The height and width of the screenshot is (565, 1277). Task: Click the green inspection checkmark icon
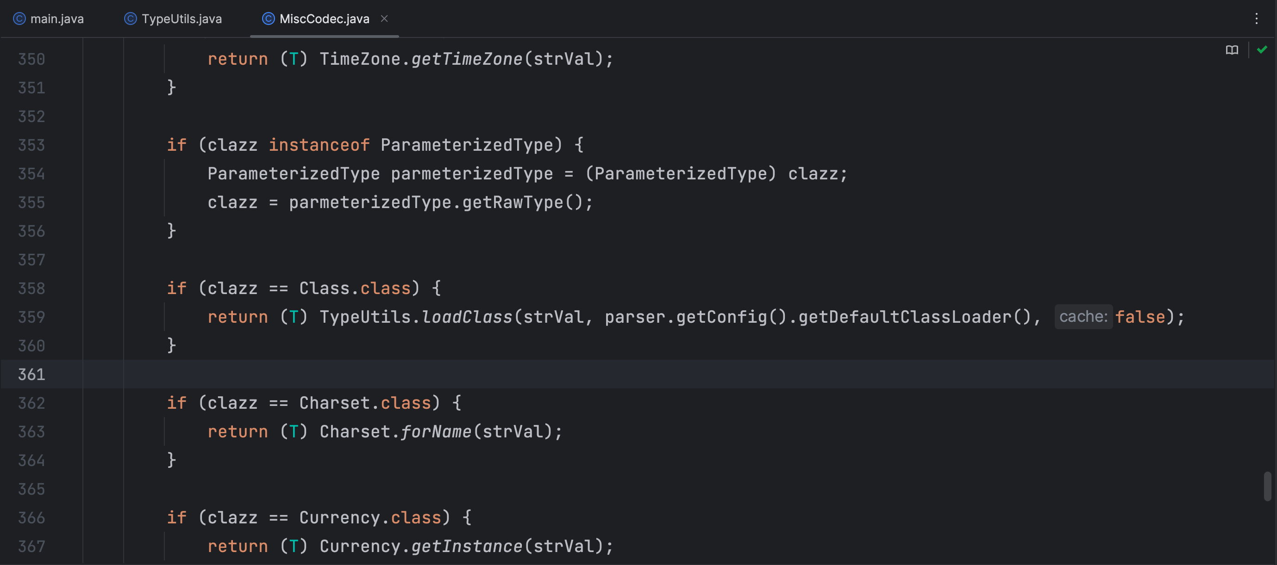coord(1262,49)
